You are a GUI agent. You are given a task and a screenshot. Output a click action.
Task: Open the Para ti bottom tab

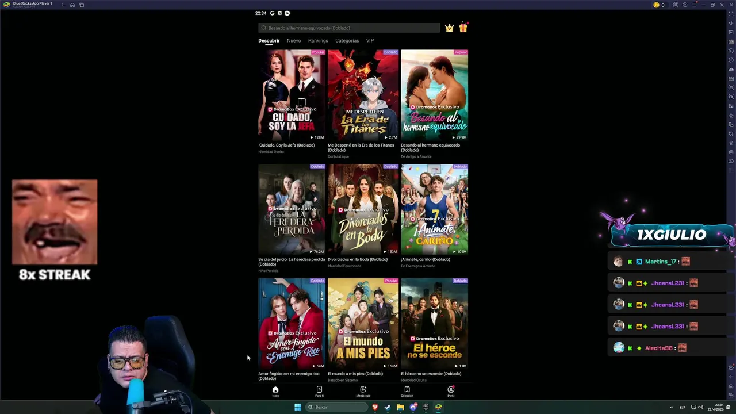(x=319, y=392)
